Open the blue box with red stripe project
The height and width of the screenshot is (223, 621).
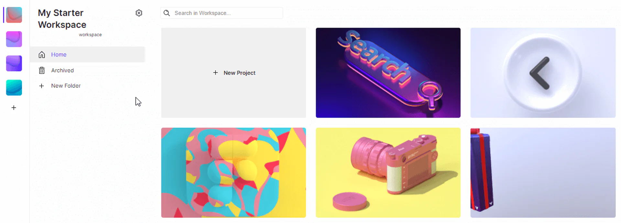click(x=543, y=173)
